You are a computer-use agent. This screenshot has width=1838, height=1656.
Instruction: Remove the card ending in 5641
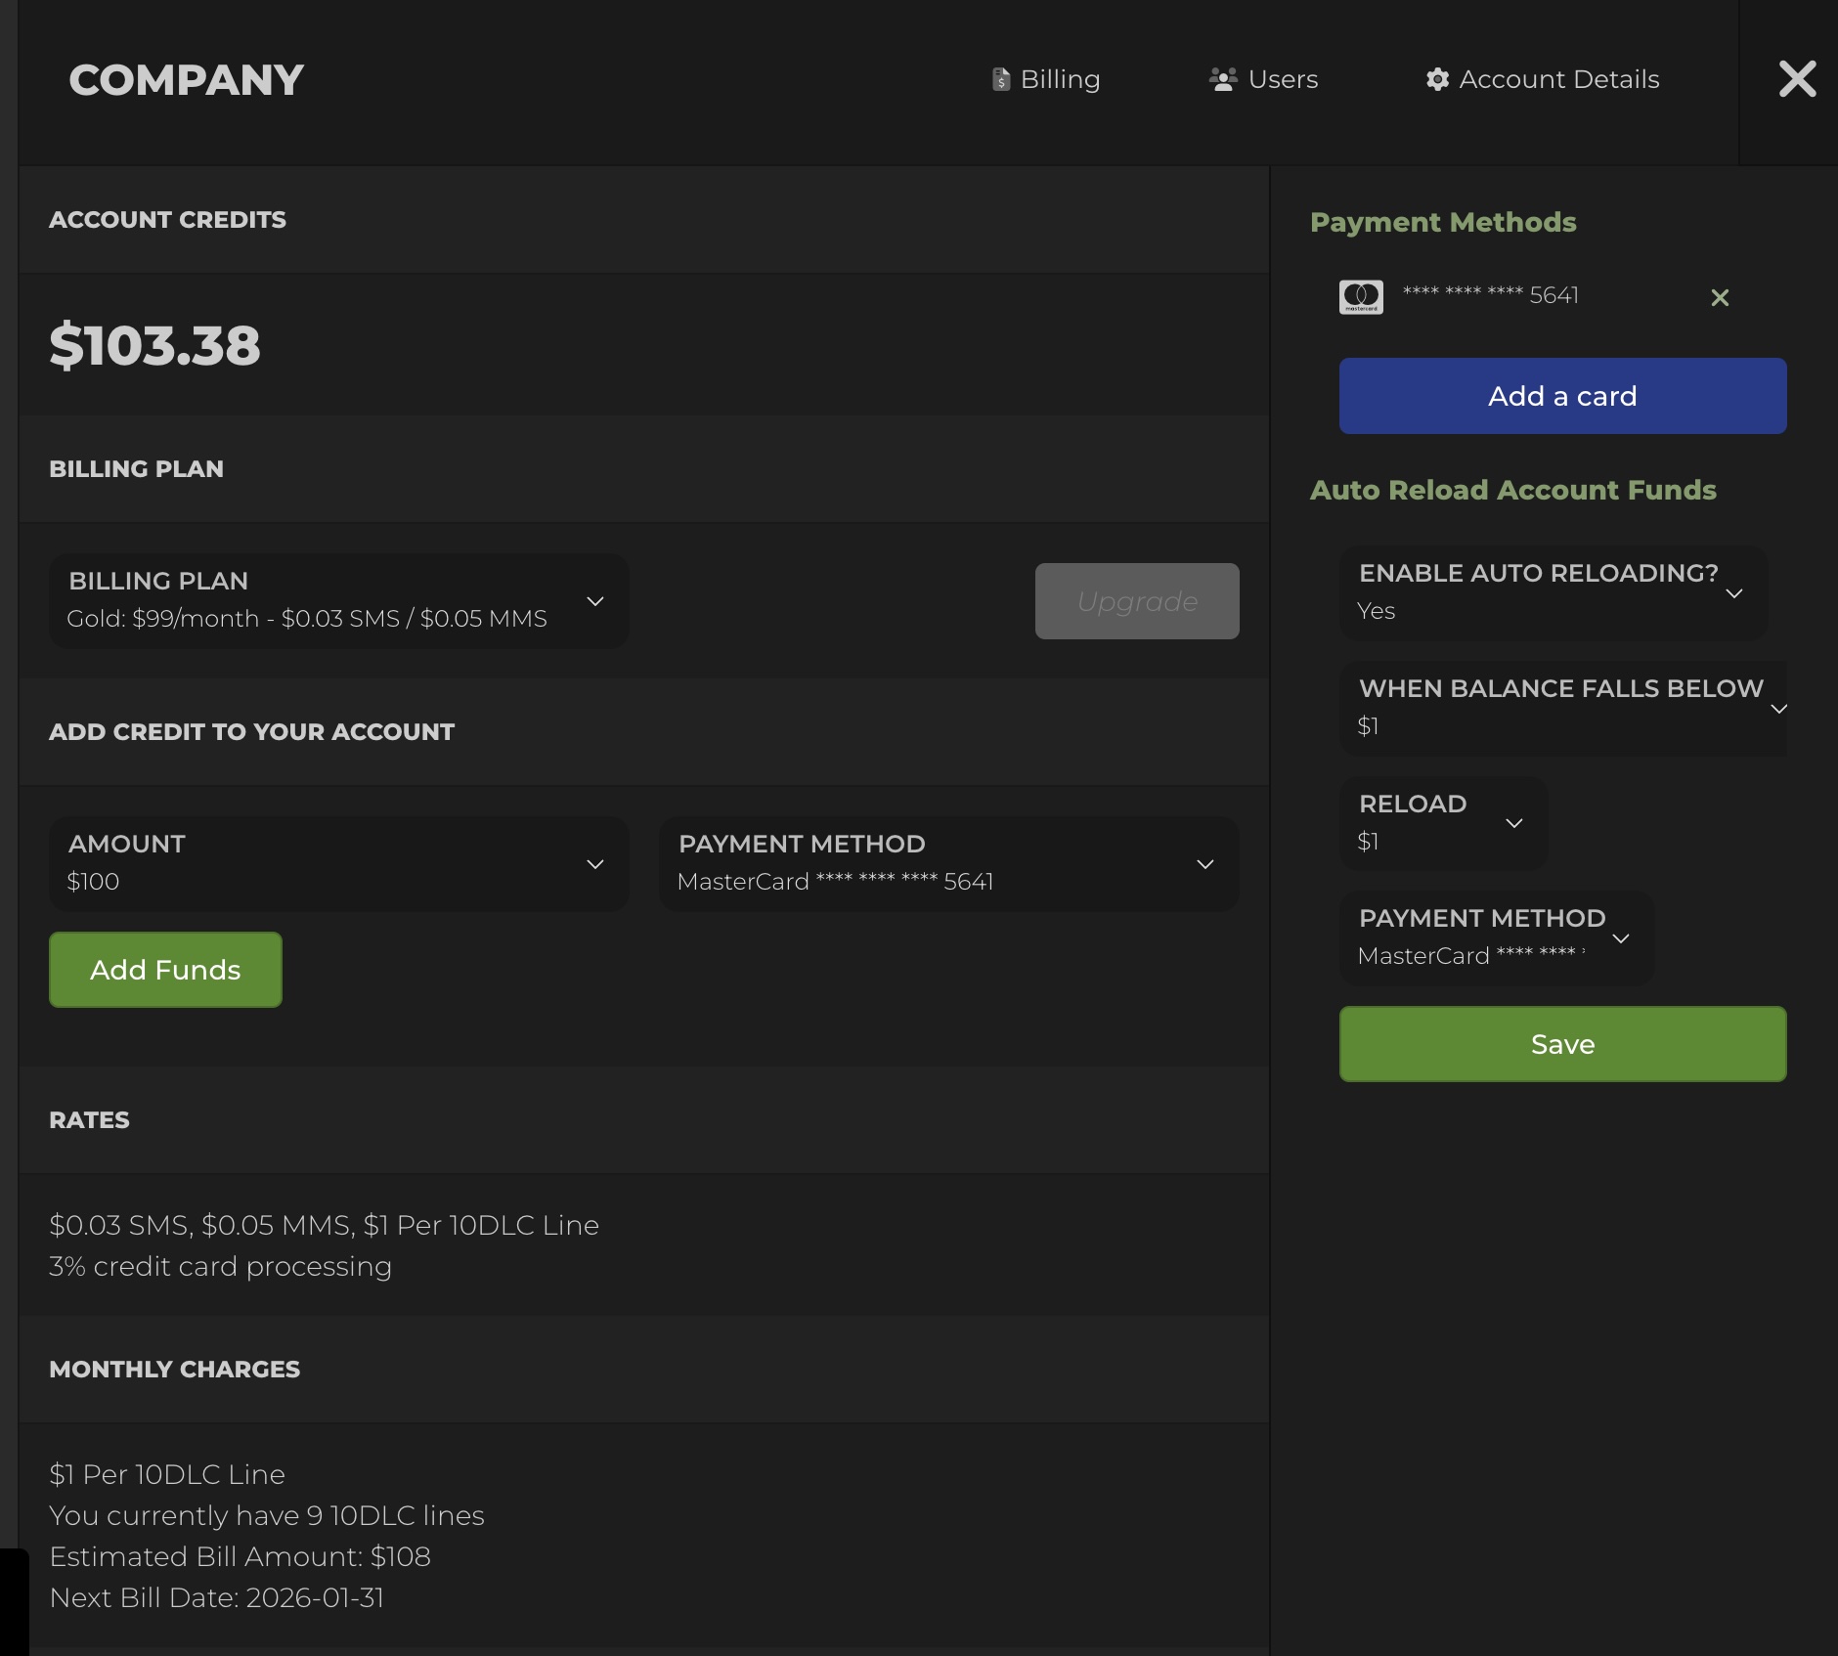(x=1719, y=297)
